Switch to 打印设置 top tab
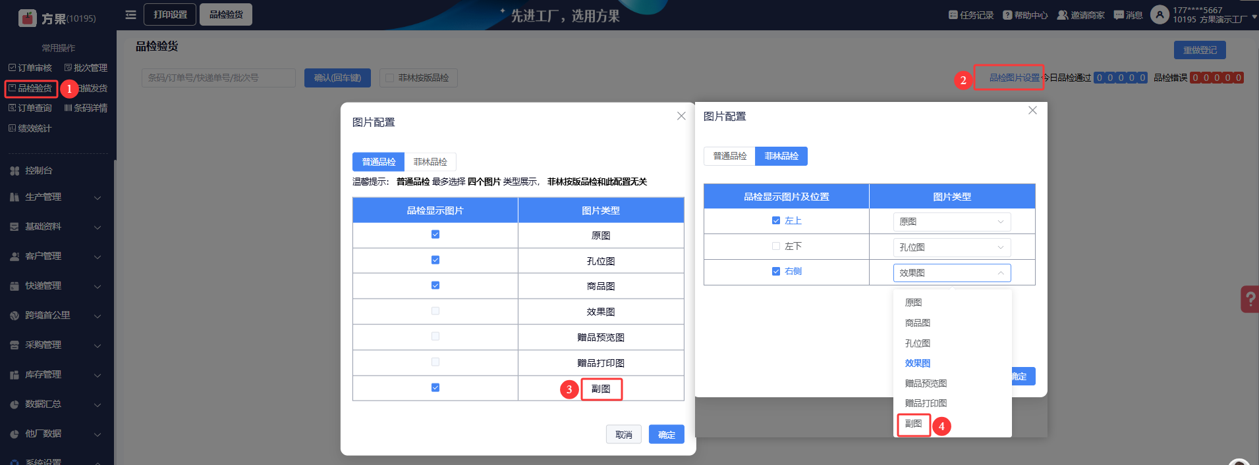This screenshot has height=465, width=1259. (170, 14)
